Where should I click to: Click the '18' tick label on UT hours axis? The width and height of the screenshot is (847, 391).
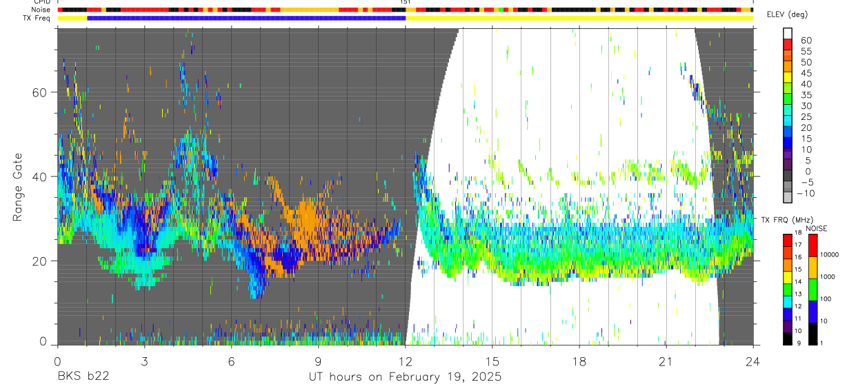(x=579, y=362)
